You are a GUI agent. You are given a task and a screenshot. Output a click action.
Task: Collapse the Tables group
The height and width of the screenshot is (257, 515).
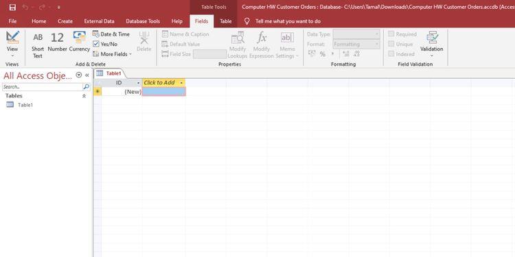coord(84,96)
